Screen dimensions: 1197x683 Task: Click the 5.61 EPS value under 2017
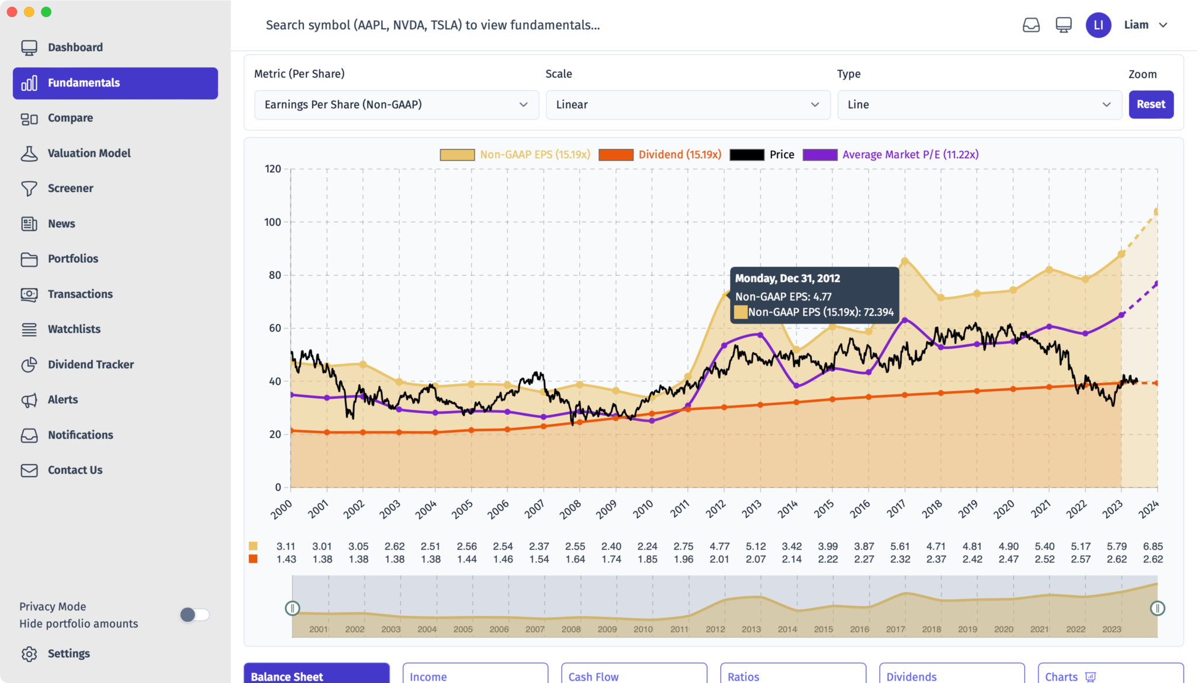900,546
